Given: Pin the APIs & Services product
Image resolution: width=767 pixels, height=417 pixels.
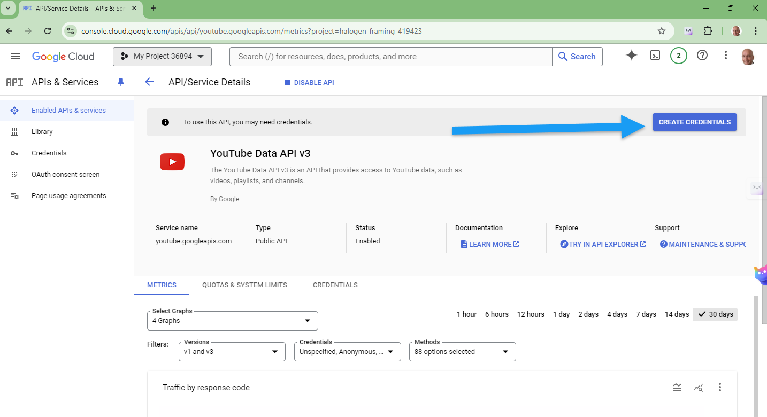Looking at the screenshot, I should click(x=120, y=82).
